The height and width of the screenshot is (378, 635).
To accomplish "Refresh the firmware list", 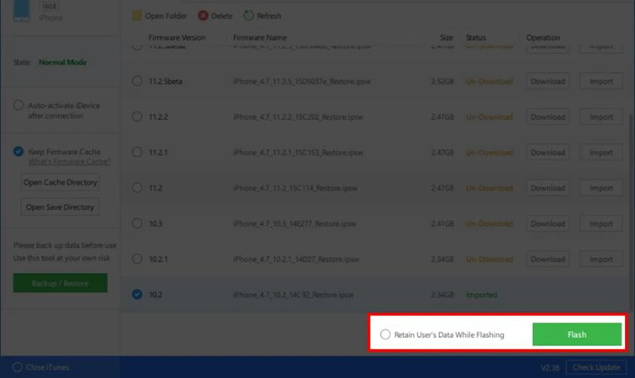I will click(x=262, y=16).
